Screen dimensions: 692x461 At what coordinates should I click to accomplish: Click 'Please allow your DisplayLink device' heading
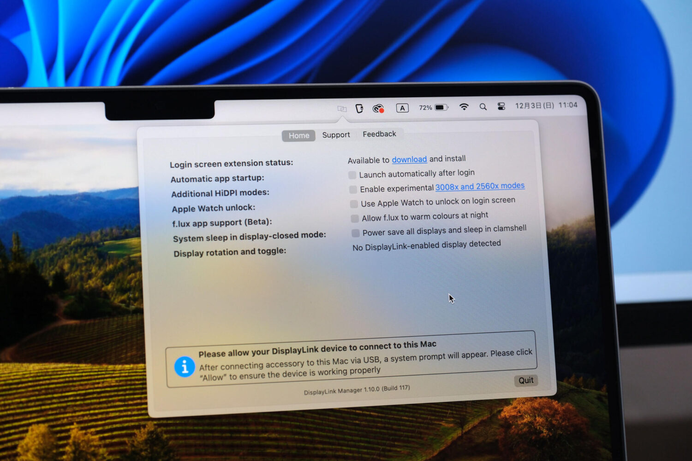coord(317,349)
